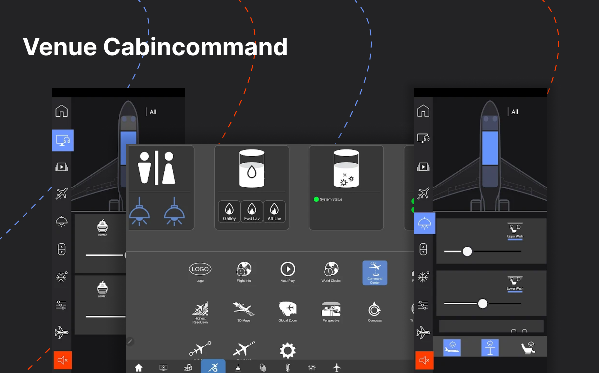The width and height of the screenshot is (599, 373).
Task: Open Flight Info globe icon
Action: [x=244, y=270]
